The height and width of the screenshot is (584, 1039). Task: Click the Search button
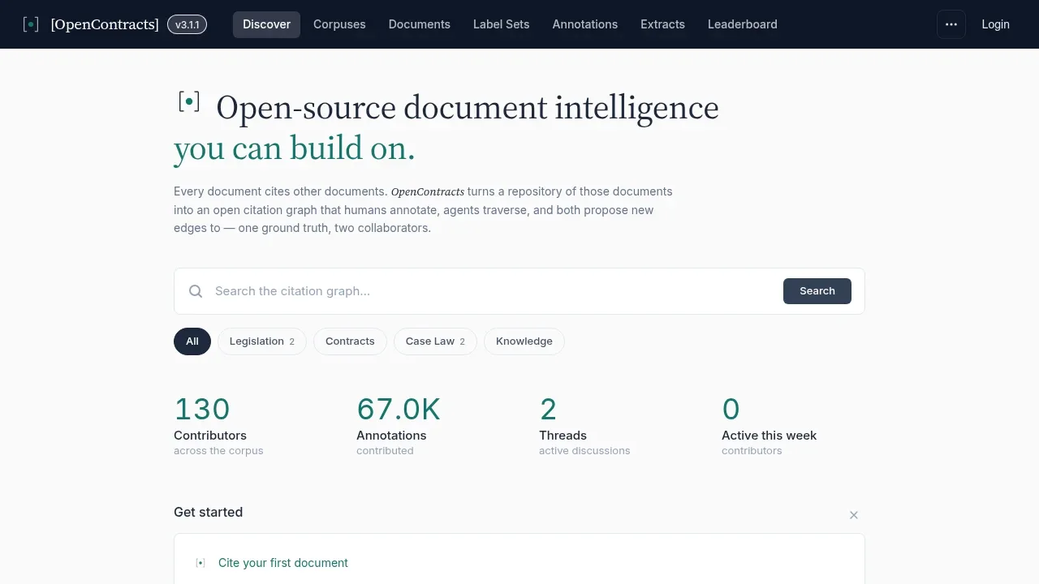[x=817, y=291]
